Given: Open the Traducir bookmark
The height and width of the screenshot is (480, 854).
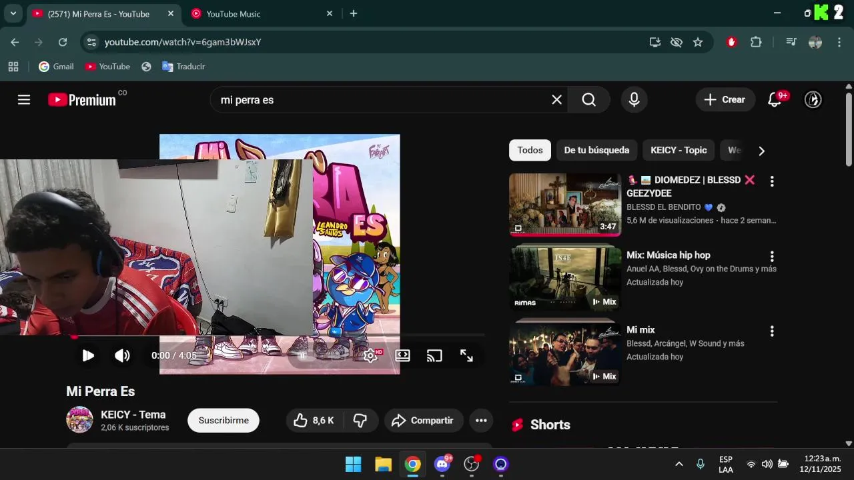Looking at the screenshot, I should pos(183,67).
